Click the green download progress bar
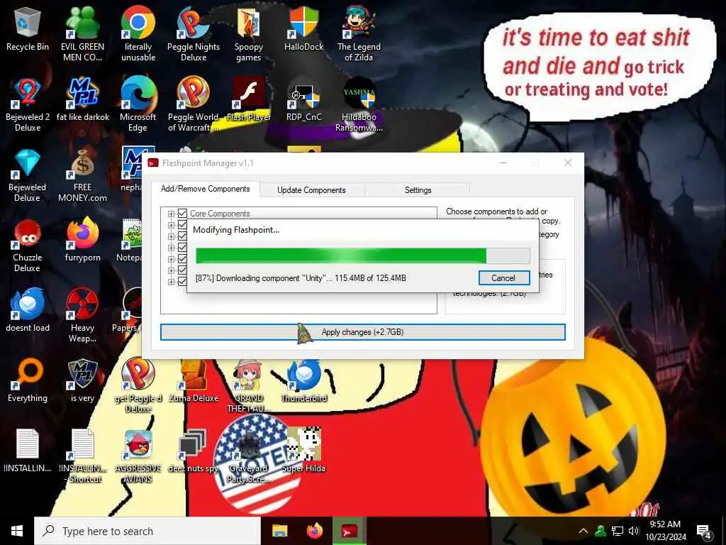The width and height of the screenshot is (726, 545). [x=362, y=255]
